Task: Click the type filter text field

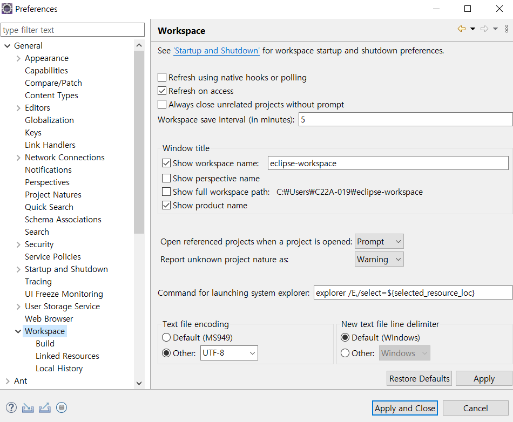Action: [73, 30]
